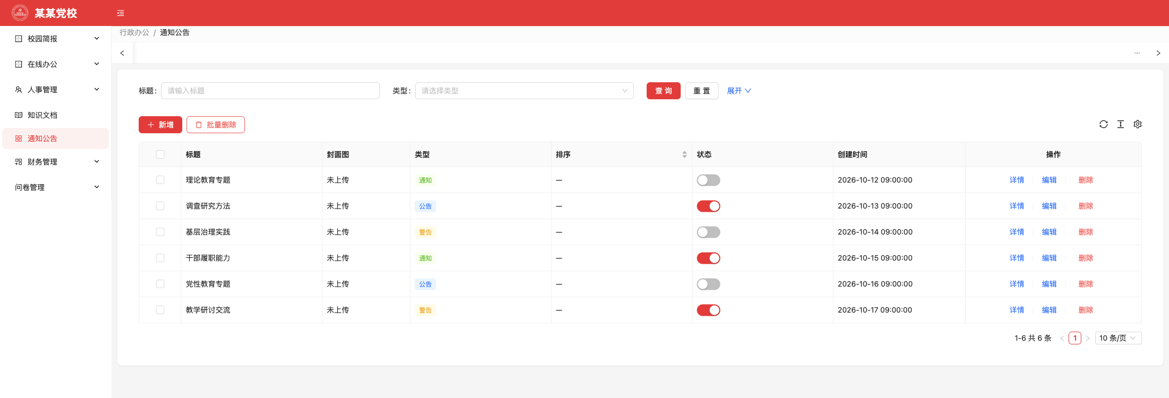
Task: Open the tab more options ellipsis
Action: 1137,53
